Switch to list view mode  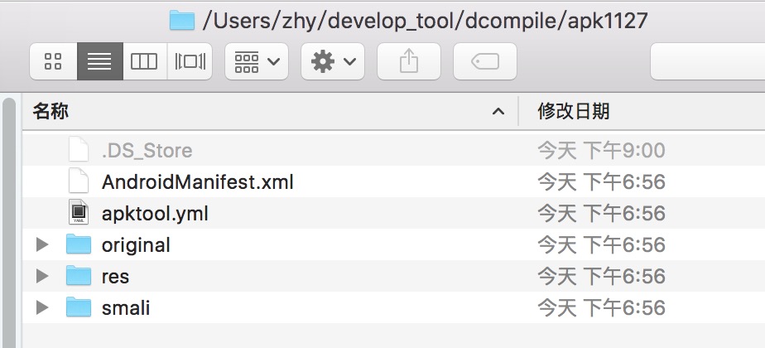[x=99, y=61]
